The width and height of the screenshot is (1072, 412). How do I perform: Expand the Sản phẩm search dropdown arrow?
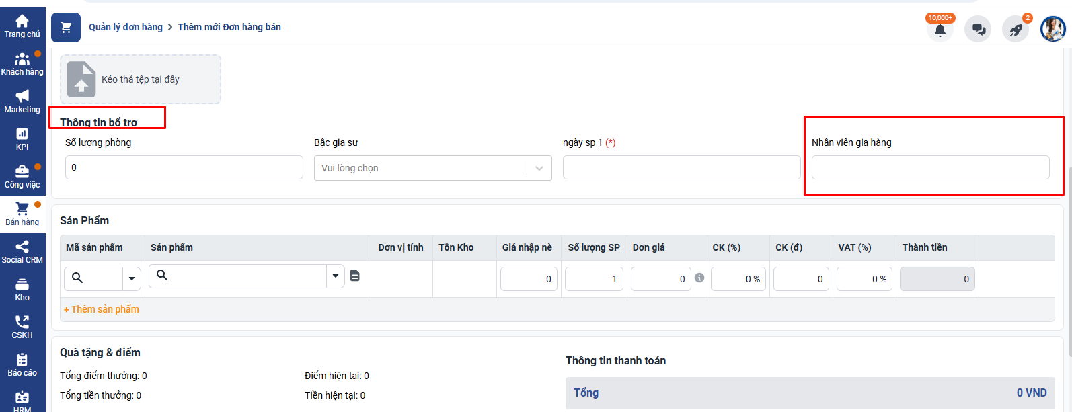(x=336, y=276)
